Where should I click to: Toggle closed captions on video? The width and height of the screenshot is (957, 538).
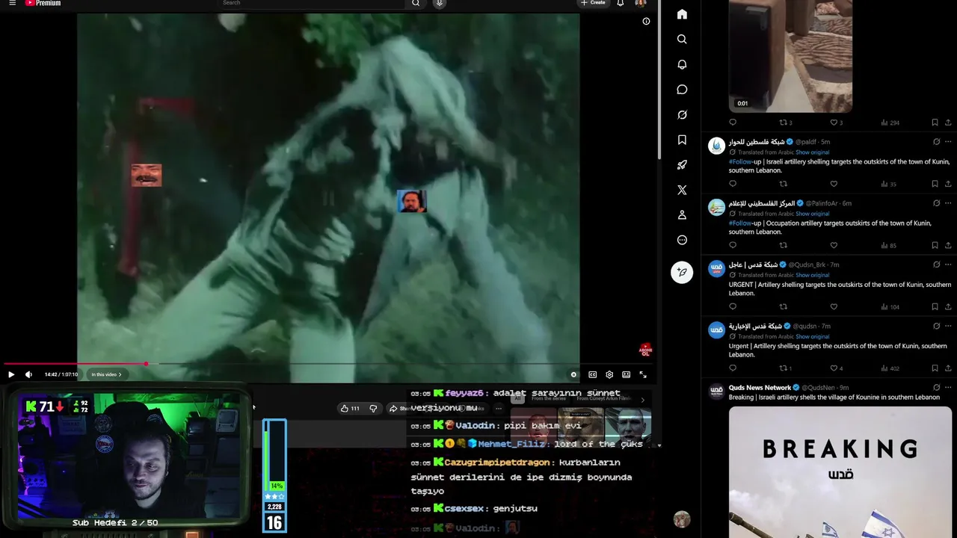click(x=592, y=374)
